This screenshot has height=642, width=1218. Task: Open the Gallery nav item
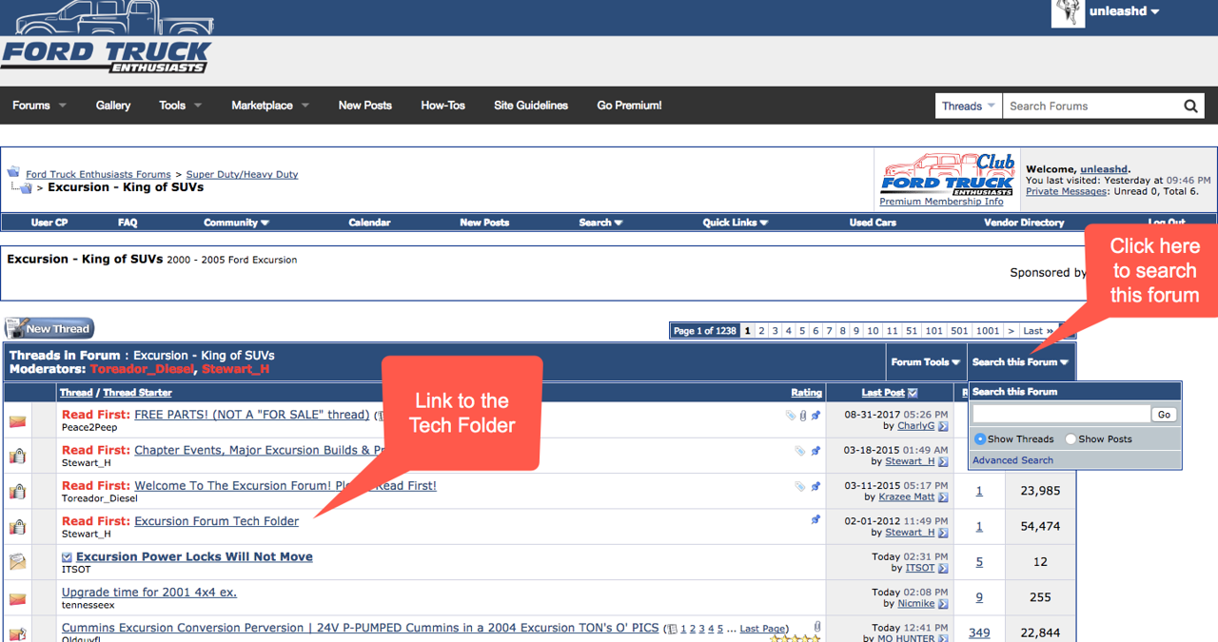pyautogui.click(x=113, y=106)
